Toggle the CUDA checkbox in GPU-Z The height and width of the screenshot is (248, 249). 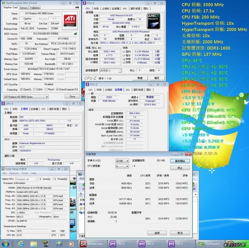[35, 90]
